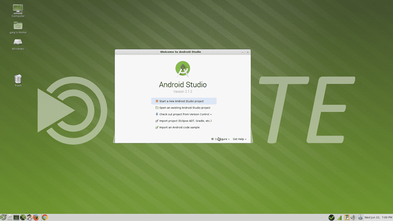The width and height of the screenshot is (393, 221).
Task: Open an existing Android Studio project
Action: (x=184, y=108)
